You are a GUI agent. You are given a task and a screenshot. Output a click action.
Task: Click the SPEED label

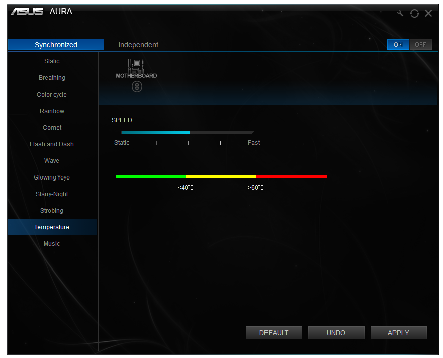coord(122,120)
